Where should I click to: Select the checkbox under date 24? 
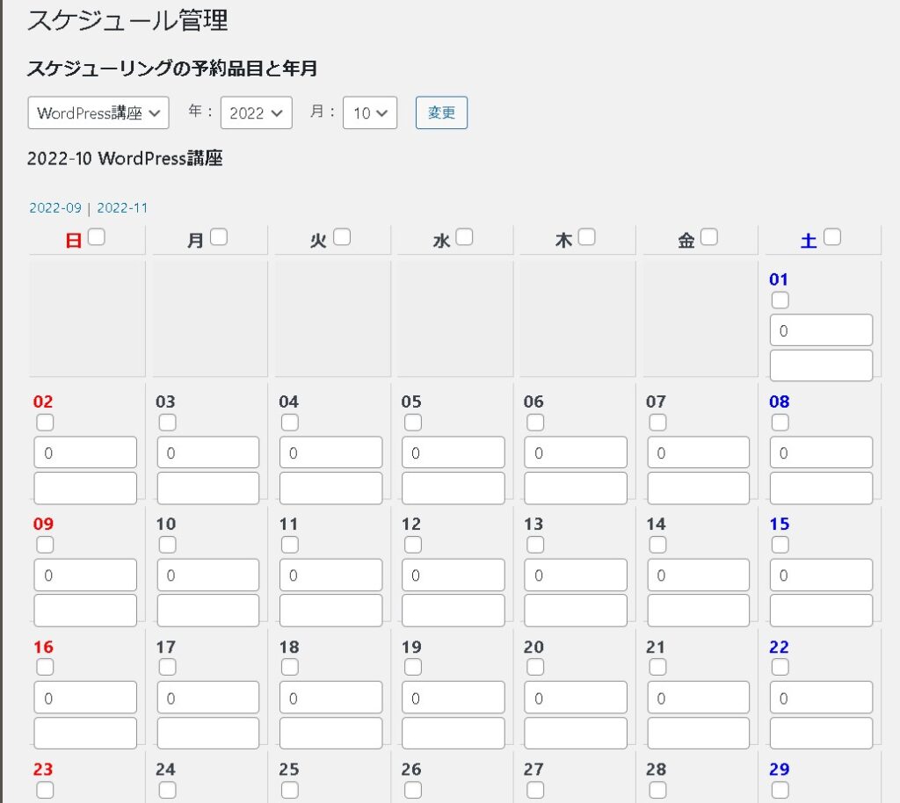click(167, 790)
